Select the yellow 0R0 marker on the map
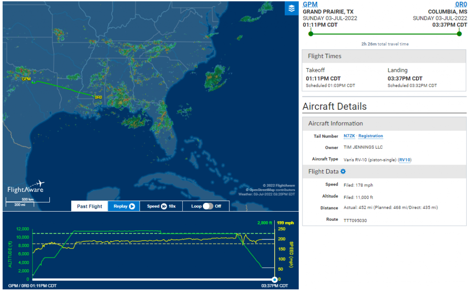This screenshot has width=468, height=292. coord(98,97)
